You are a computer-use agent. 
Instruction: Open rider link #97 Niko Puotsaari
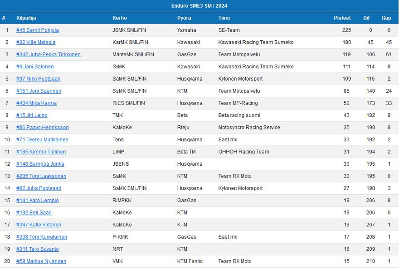pyautogui.click(x=39, y=79)
